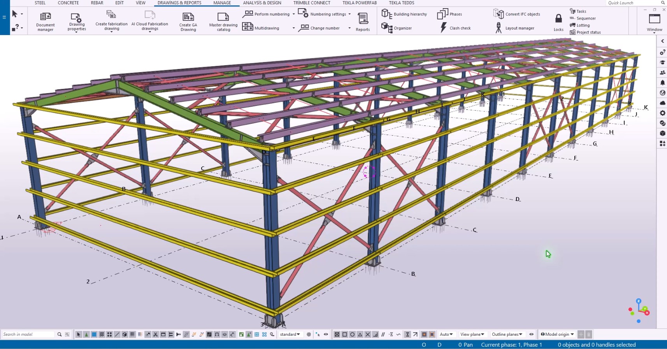Open the notifications bell in side pane
Screen dimensions: 667x349
coord(662,83)
